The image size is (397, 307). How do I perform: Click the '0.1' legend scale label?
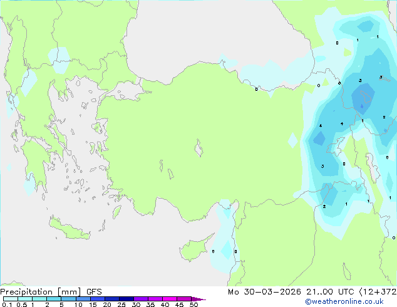coord(7,304)
